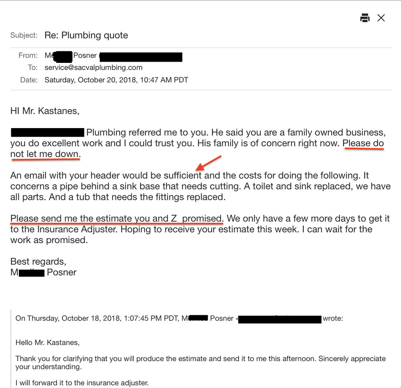Screen dimensions: 401x388
Task: Click the "From:" field label
Action: coord(28,56)
